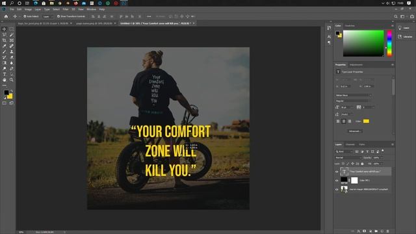
Task: Set center text alignment in Properties
Action: coord(344,122)
